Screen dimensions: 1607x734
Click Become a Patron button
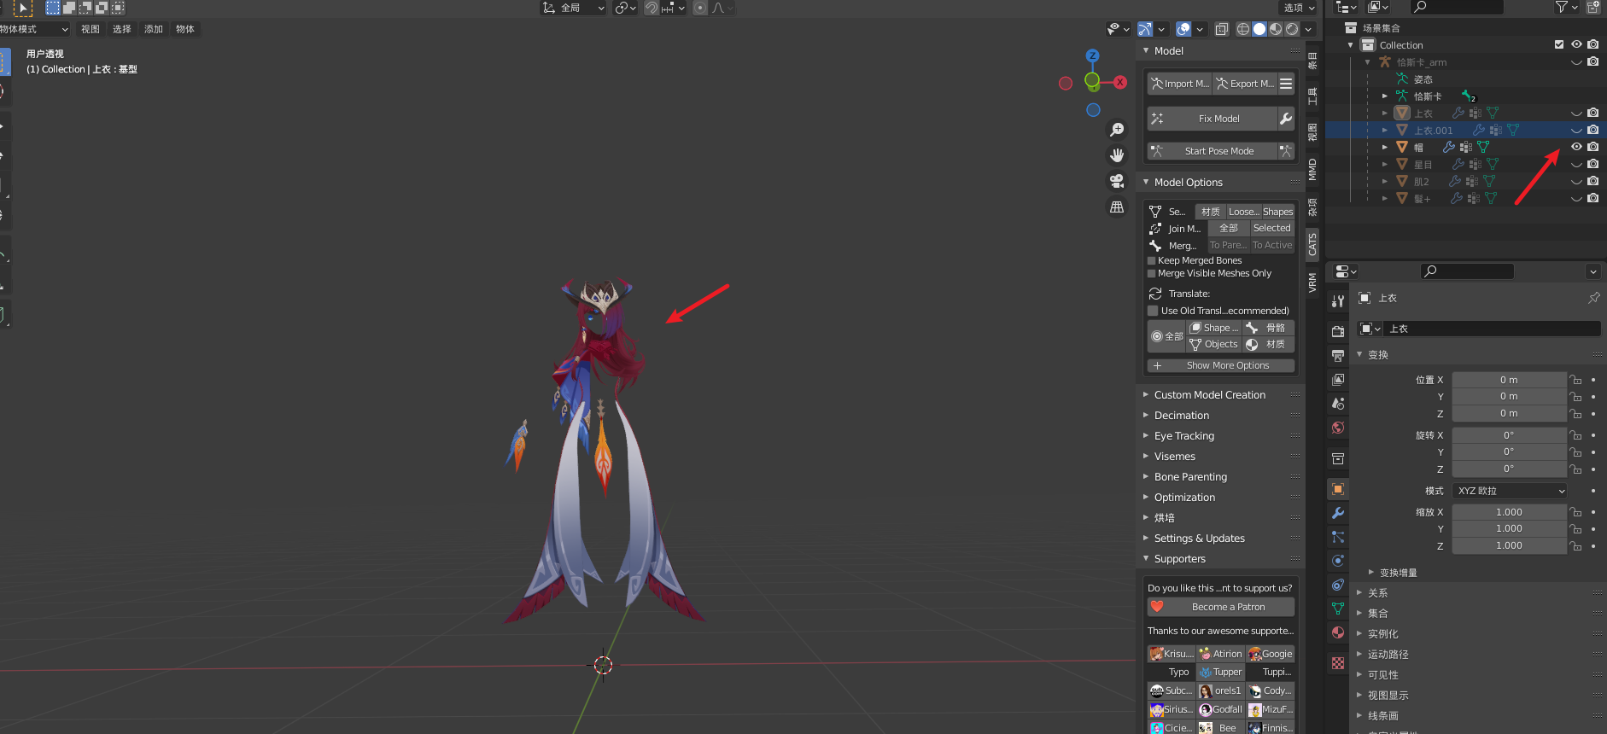[1221, 607]
